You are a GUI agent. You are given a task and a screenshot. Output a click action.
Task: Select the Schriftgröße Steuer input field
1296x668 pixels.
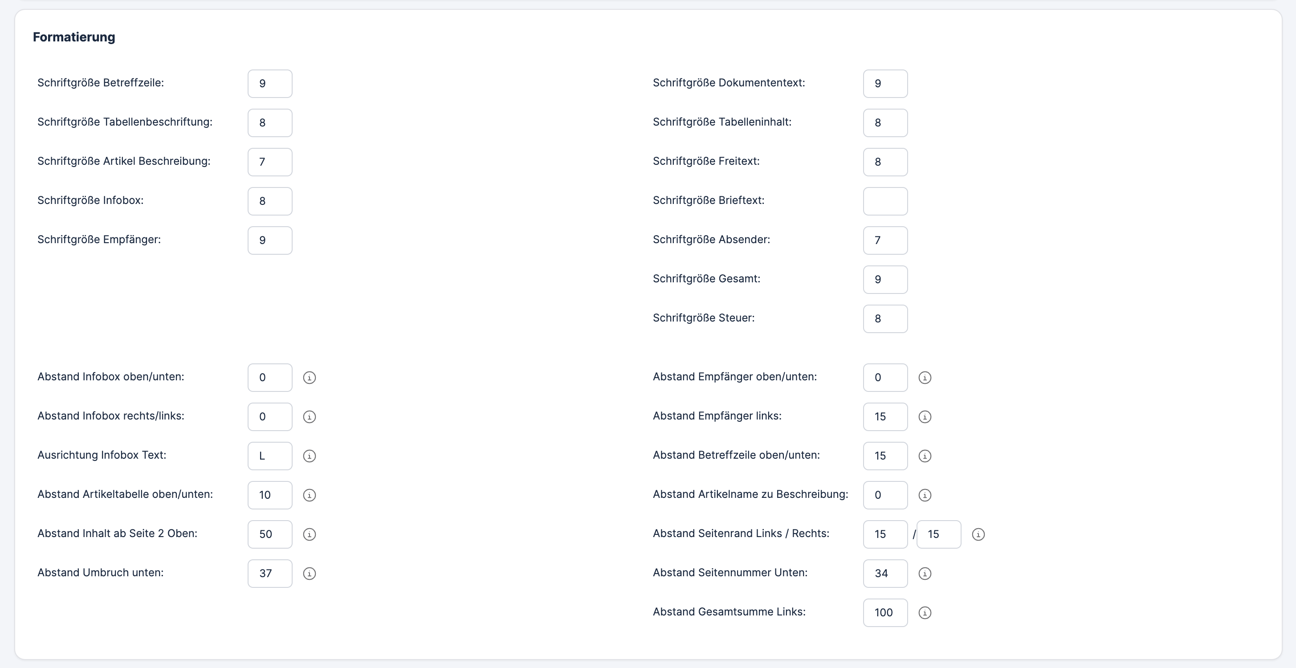coord(885,319)
